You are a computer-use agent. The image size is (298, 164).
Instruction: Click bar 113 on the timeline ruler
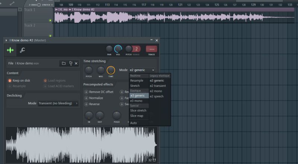click(107, 5)
